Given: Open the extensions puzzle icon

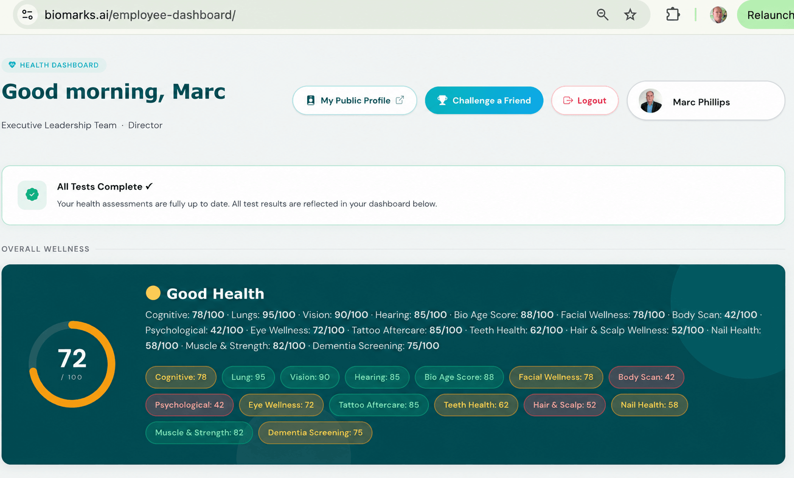Looking at the screenshot, I should (673, 15).
